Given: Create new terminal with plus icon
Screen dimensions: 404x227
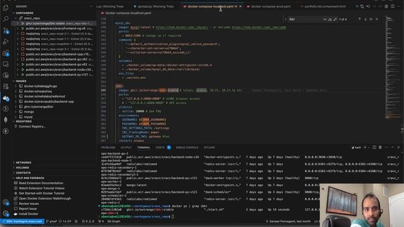Looking at the screenshot, I should [365, 148].
